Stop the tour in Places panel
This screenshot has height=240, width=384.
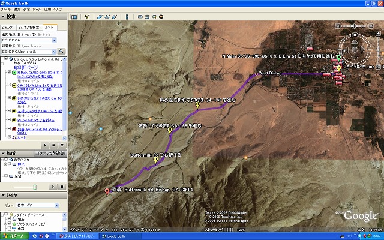point(62,187)
